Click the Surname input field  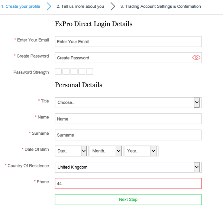point(128,135)
